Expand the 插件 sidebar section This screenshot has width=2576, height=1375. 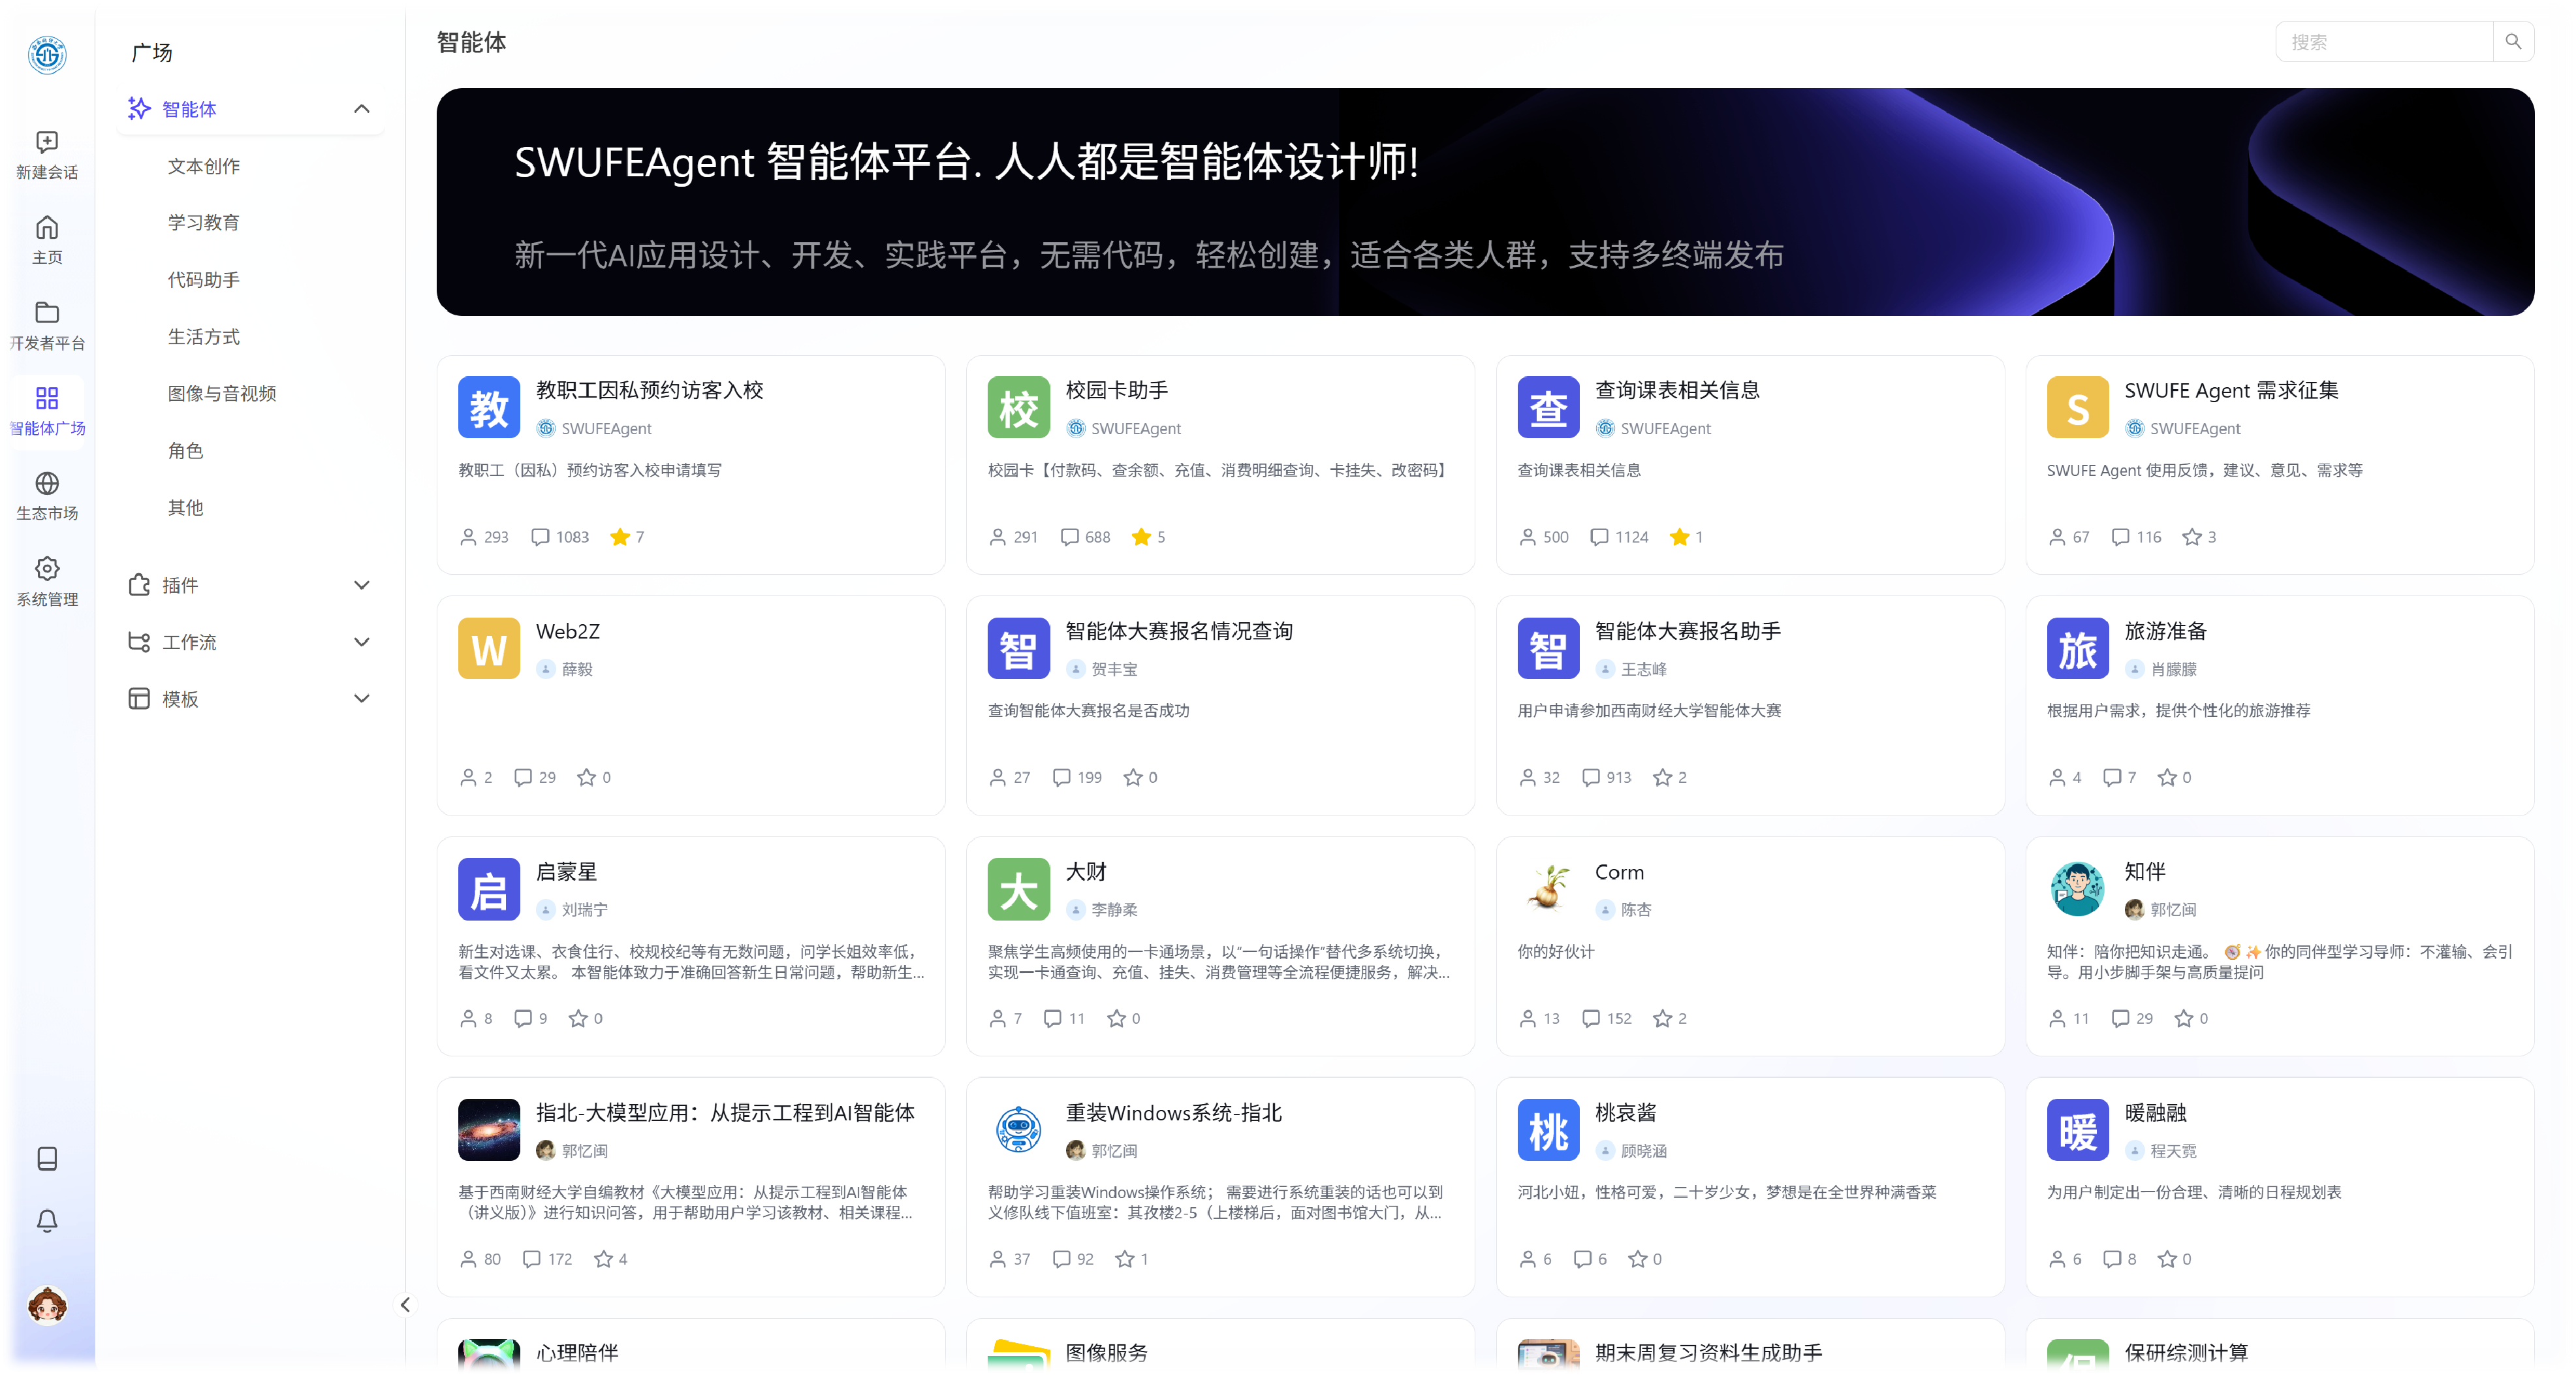pyautogui.click(x=362, y=585)
